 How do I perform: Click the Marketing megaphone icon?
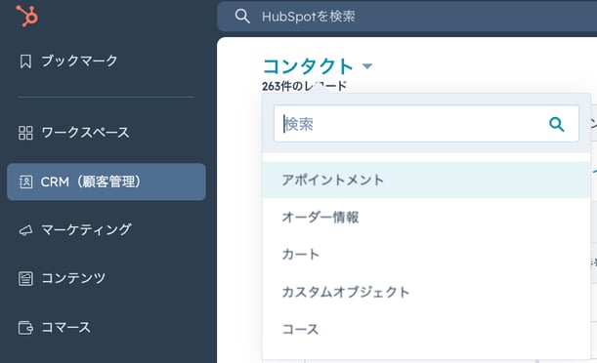pyautogui.click(x=25, y=230)
